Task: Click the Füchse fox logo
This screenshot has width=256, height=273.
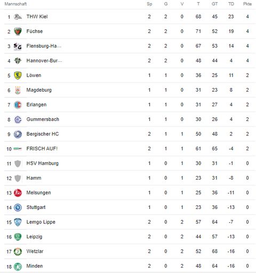Action: click(18, 31)
